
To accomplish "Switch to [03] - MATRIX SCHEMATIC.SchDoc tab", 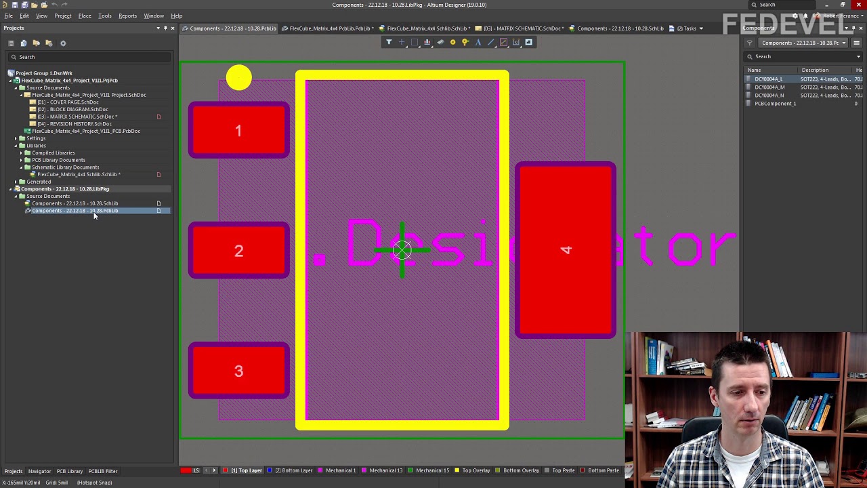I will [x=519, y=28].
